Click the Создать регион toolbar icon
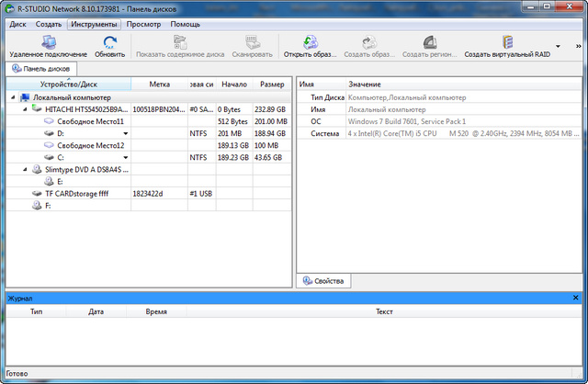 (x=429, y=42)
